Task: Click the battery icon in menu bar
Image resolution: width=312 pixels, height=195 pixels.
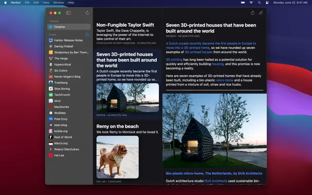Action: pos(243,2)
